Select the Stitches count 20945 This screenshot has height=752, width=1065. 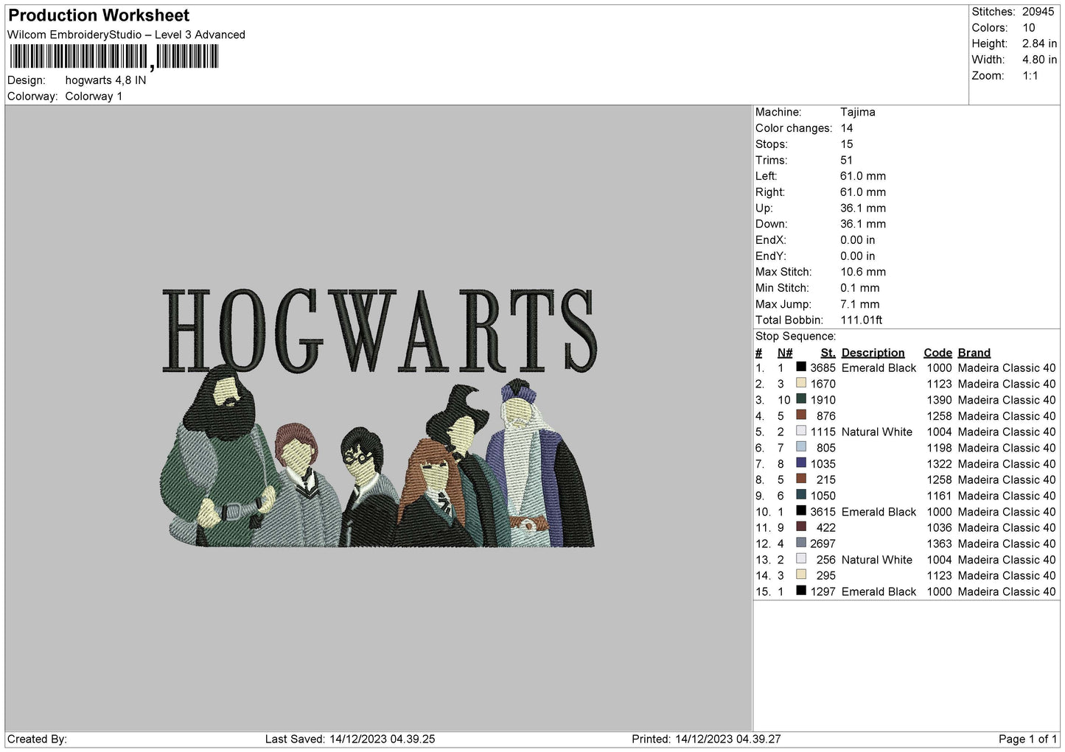1038,12
